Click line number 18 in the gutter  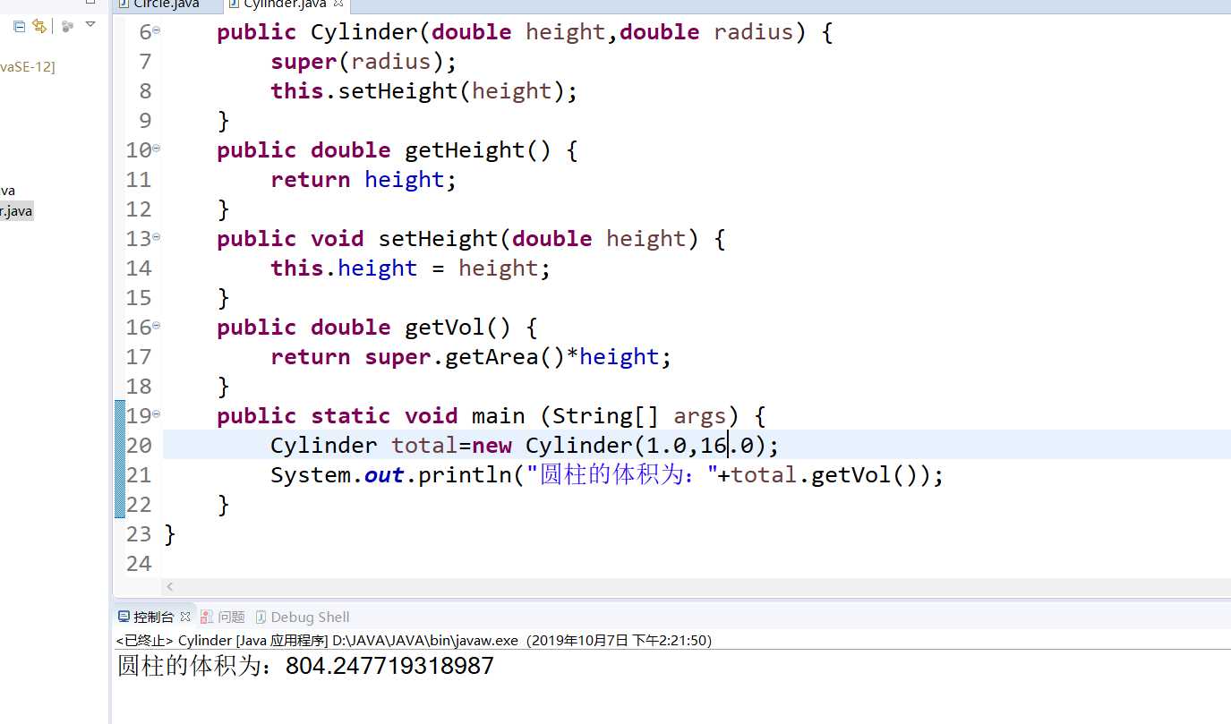coord(139,387)
